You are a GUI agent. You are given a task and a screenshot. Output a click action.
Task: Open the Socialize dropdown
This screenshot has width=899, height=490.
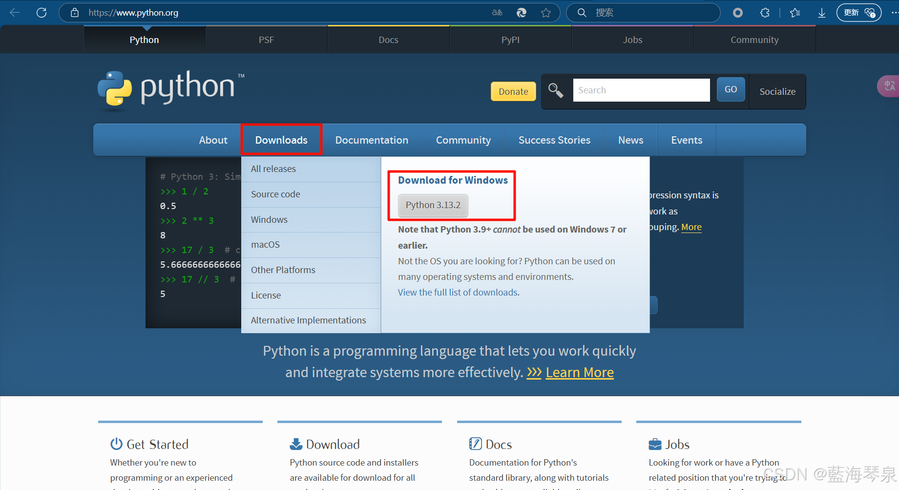777,91
